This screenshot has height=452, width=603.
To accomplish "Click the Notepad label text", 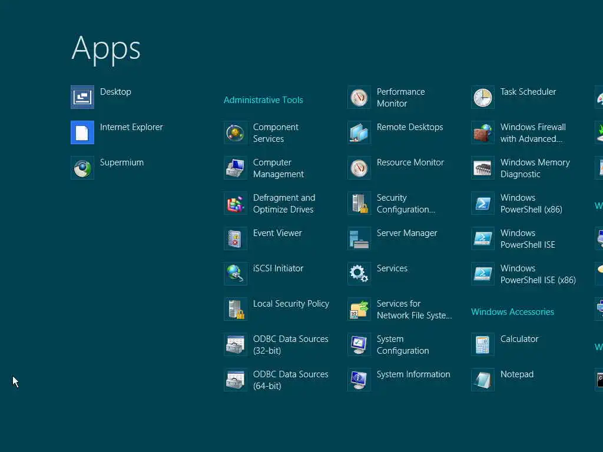I will 517,374.
